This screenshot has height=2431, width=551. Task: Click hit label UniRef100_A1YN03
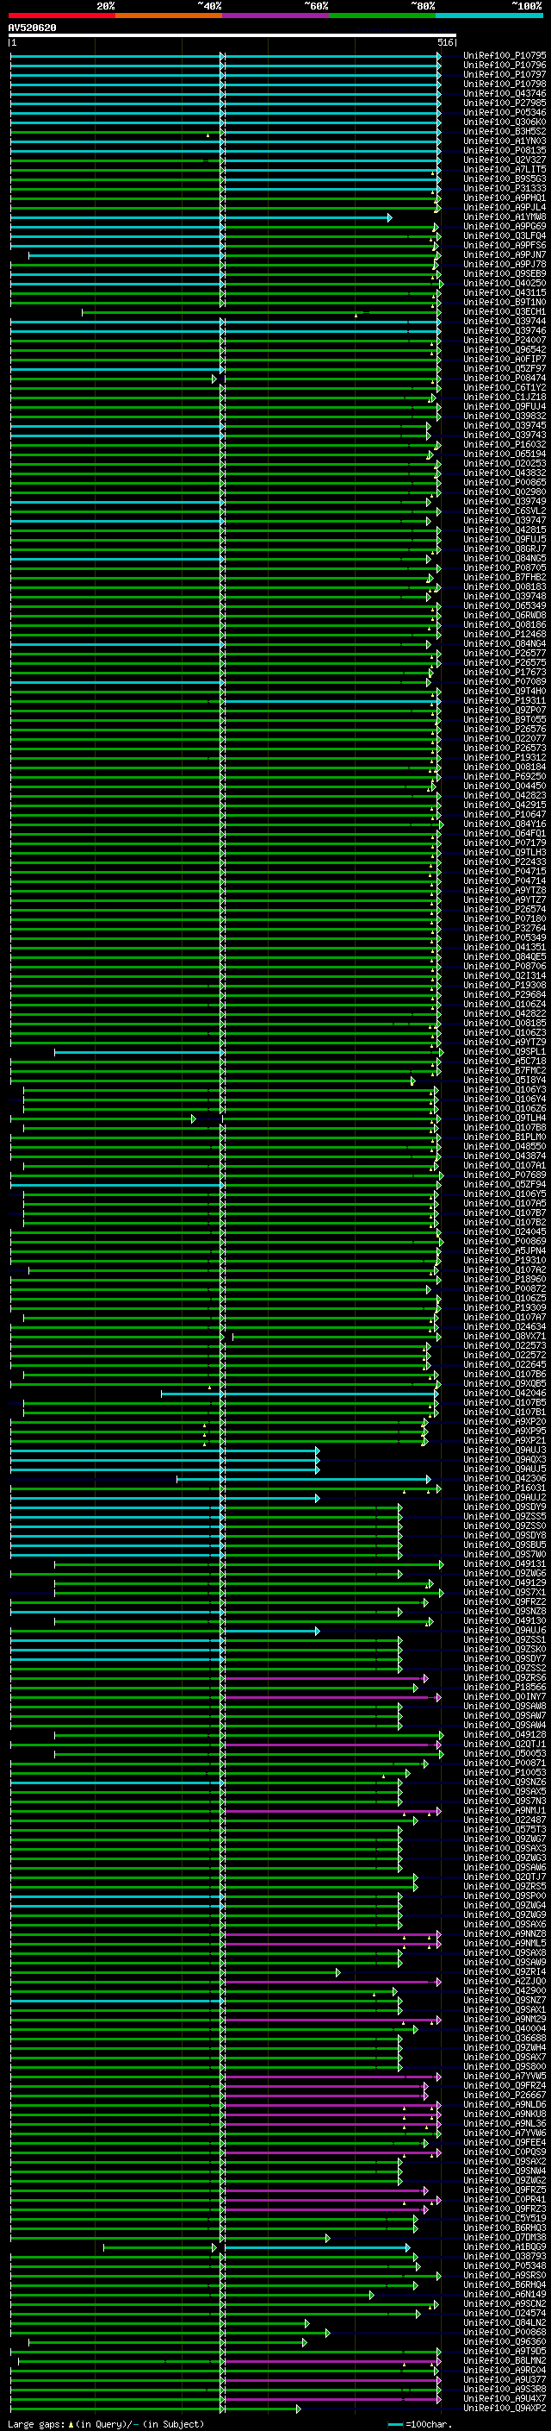pyautogui.click(x=505, y=141)
